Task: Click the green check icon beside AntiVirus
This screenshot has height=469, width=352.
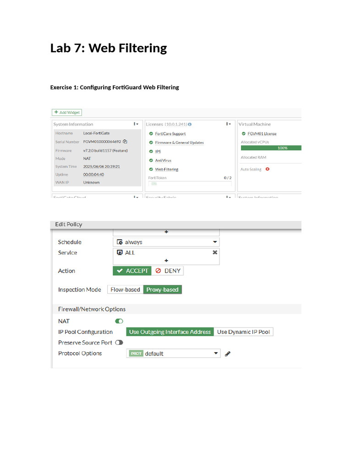Action: [x=151, y=160]
